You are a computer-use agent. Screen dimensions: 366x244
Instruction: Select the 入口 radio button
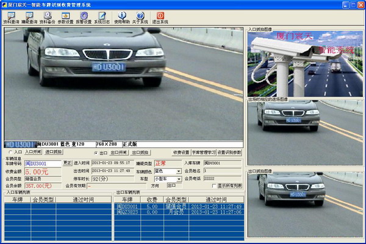10,152
